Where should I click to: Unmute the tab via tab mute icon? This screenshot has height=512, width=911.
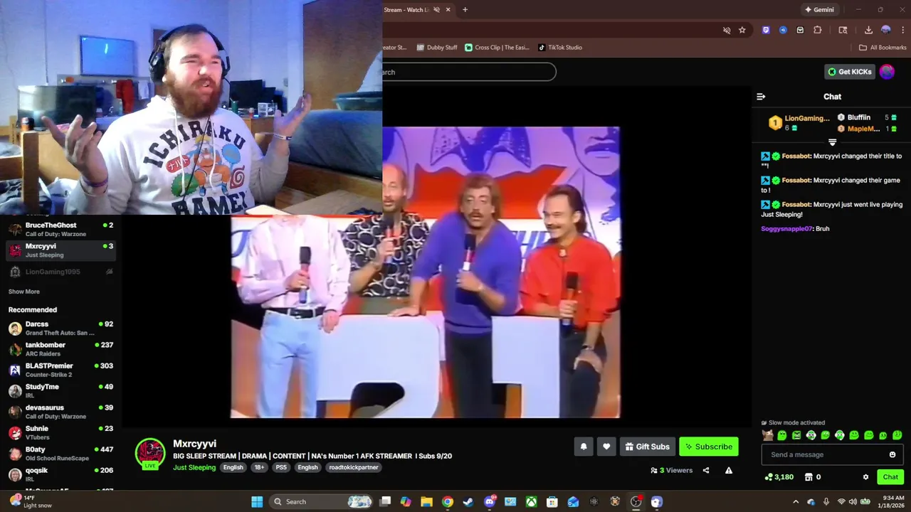(x=436, y=10)
